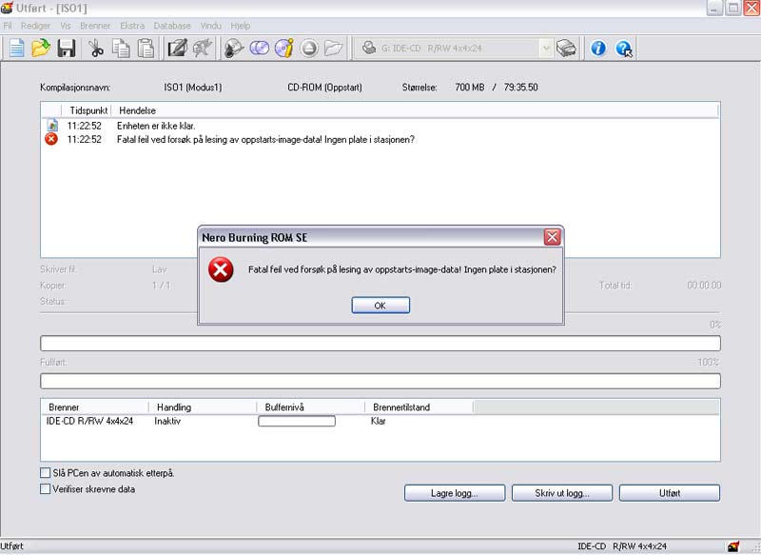Click the blue Info 'i' toolbar icon
761x555 pixels.
click(x=598, y=48)
